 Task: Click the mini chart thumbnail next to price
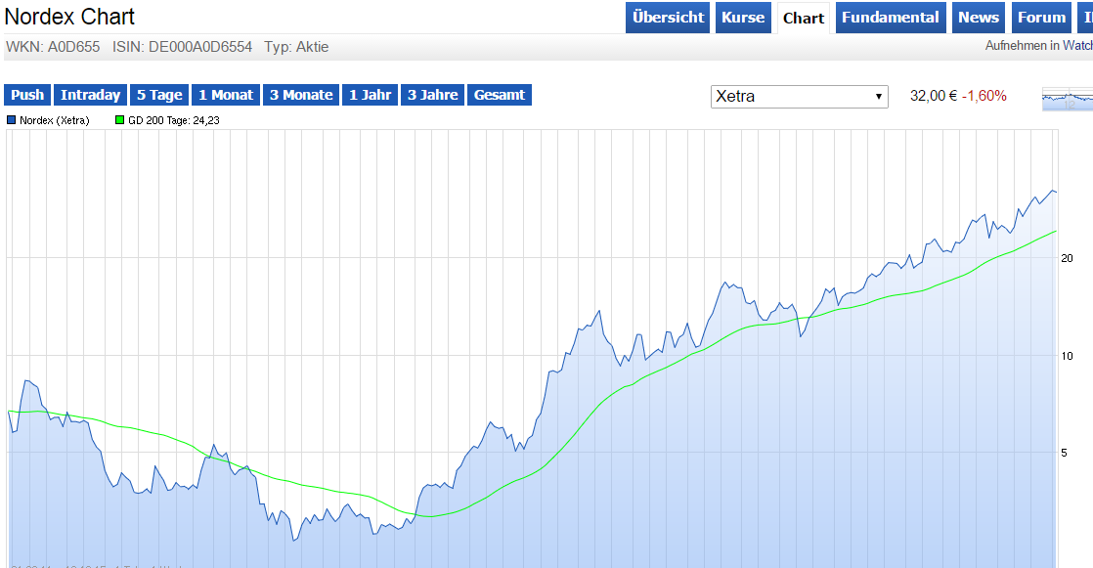click(1068, 99)
